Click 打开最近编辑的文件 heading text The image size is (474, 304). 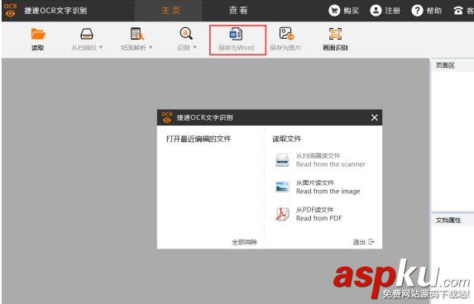click(x=199, y=139)
